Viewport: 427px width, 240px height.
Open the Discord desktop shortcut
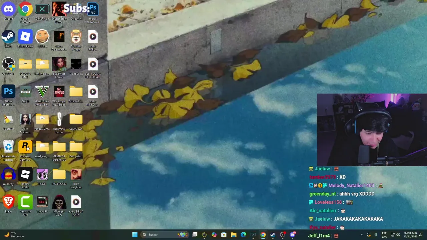pyautogui.click(x=8, y=11)
